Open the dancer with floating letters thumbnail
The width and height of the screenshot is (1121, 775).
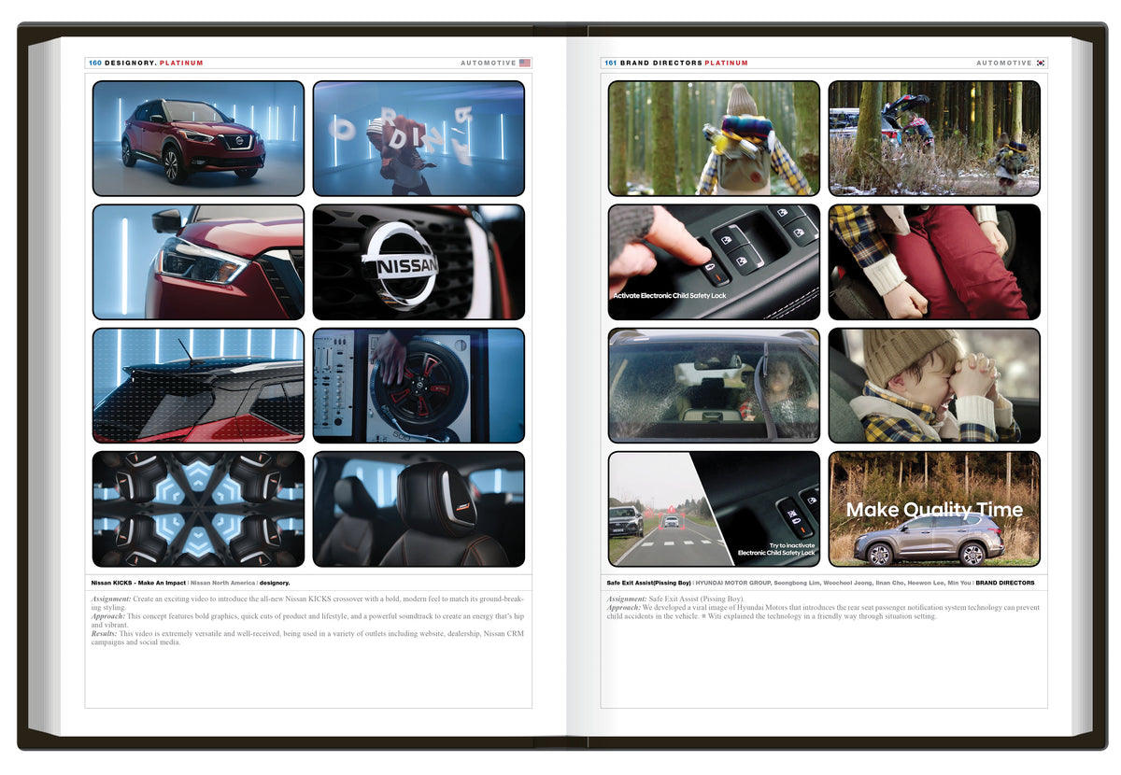click(x=419, y=138)
